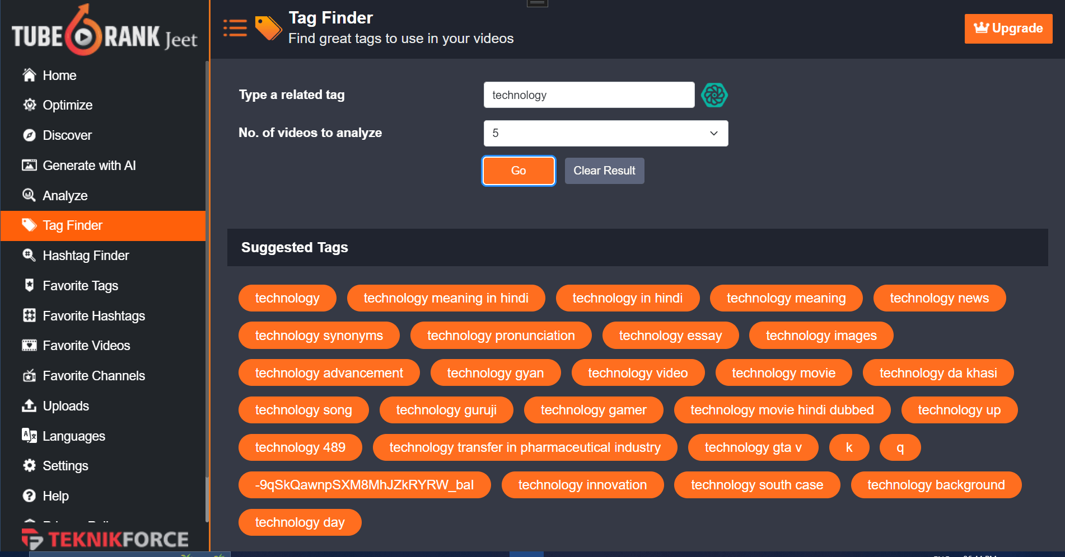
Task: Click the Analyze magnifier icon
Action: click(29, 195)
